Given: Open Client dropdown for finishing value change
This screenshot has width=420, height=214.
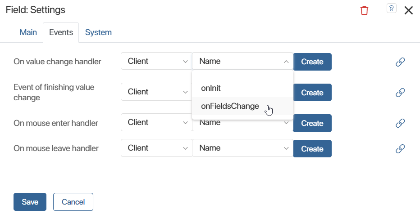Looking at the screenshot, I should tap(156, 92).
